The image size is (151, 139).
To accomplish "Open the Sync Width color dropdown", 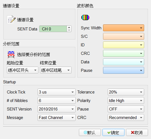I will 124,28.
